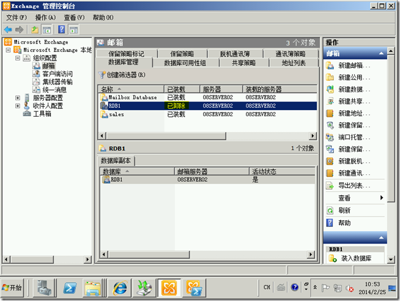
Task: Open the 查看(V) menu
Action: pyautogui.click(x=74, y=18)
